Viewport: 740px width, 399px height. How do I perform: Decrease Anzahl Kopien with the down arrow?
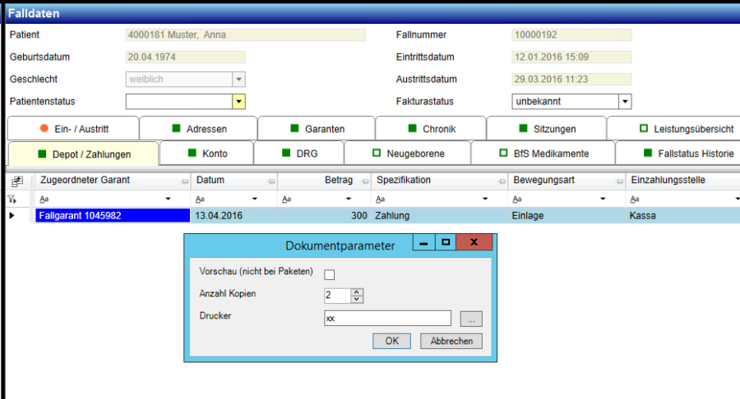[357, 299]
